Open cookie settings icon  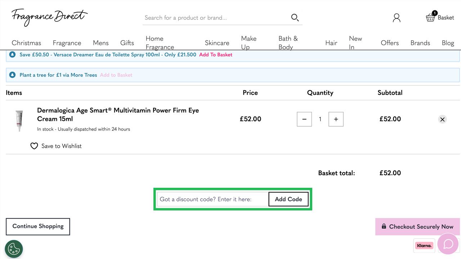pos(14,249)
